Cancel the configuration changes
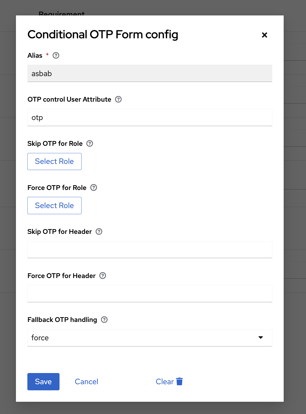Image resolution: width=306 pixels, height=414 pixels. coord(86,382)
